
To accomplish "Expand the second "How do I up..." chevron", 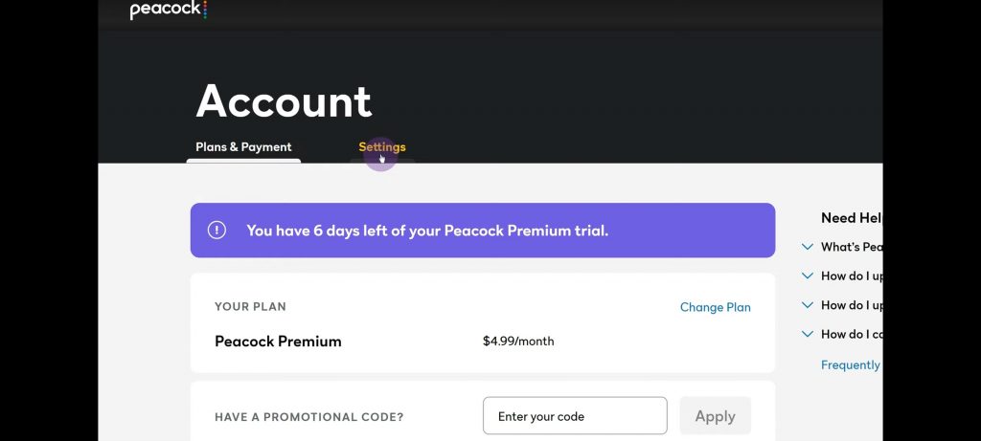I will pos(807,305).
